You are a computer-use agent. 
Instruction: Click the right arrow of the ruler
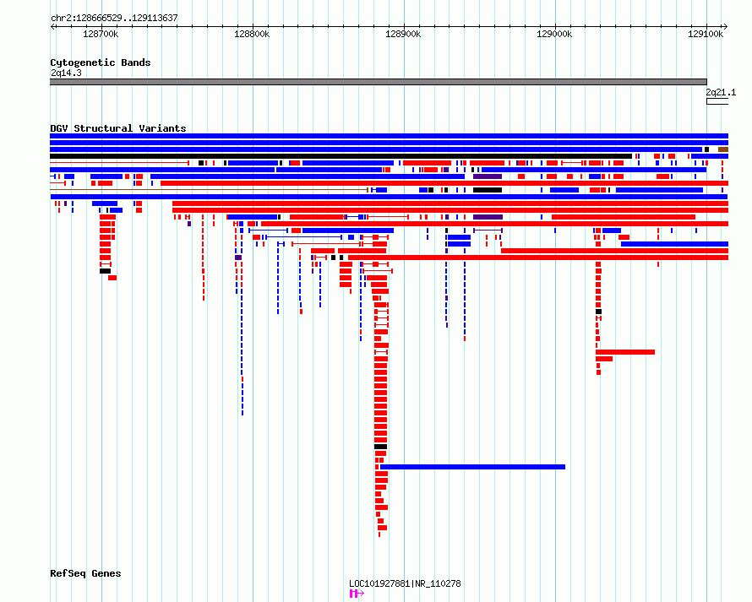click(725, 27)
